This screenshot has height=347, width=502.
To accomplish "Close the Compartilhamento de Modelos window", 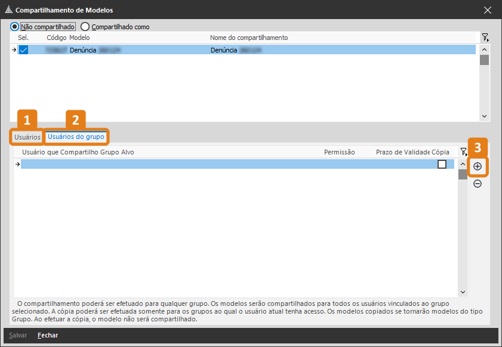I will (x=488, y=10).
